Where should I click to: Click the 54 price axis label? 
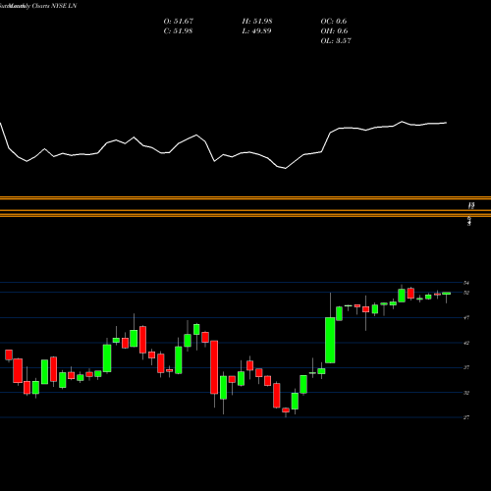tap(466, 283)
